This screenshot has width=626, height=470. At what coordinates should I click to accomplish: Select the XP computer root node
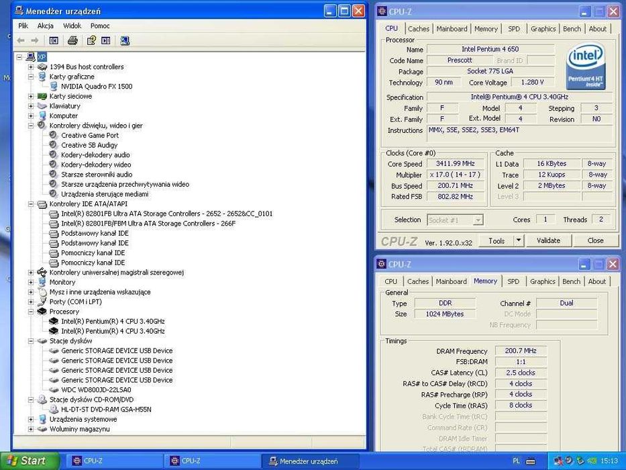tap(42, 57)
